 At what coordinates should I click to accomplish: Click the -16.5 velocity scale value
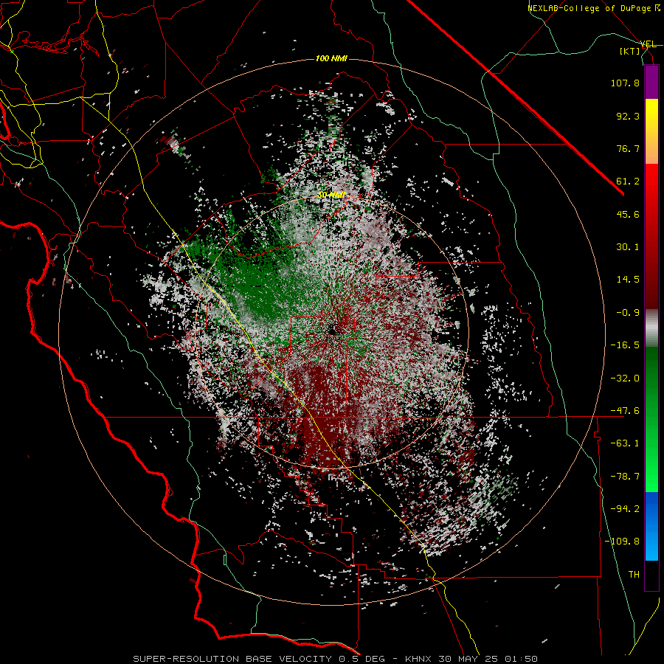625,345
